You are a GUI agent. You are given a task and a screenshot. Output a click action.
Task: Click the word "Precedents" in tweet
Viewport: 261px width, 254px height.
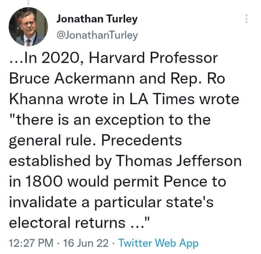(x=142, y=141)
